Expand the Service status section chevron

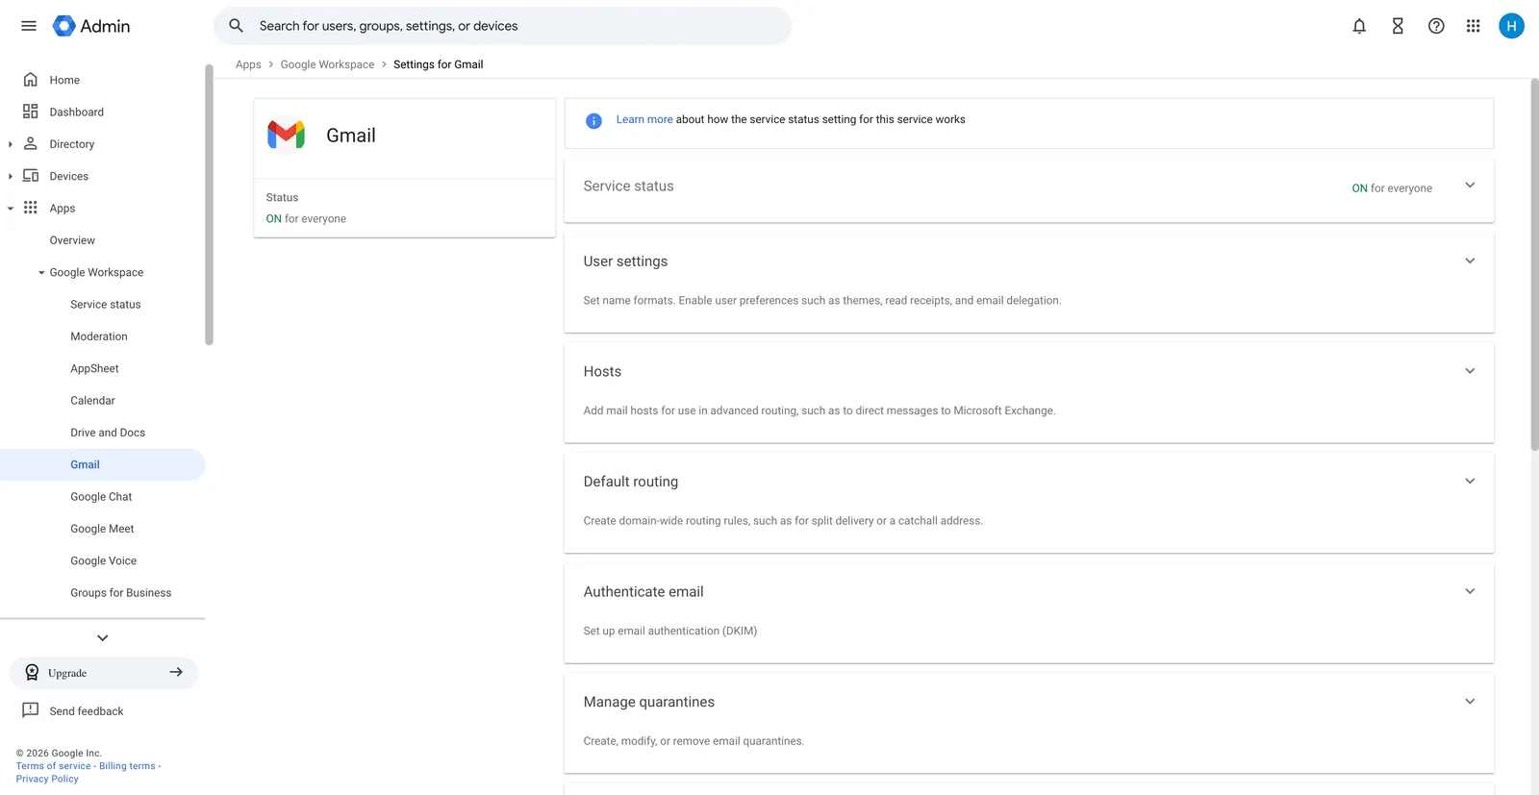(x=1470, y=186)
